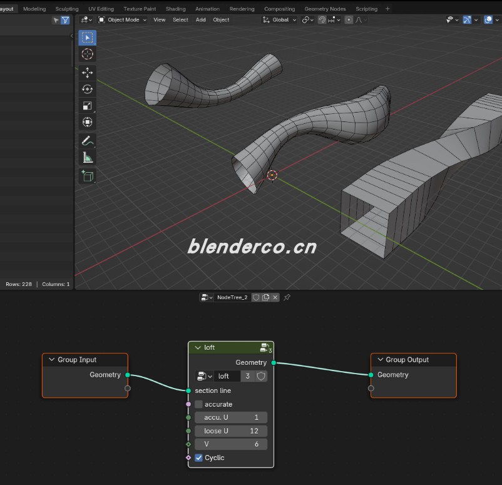The height and width of the screenshot is (485, 502).
Task: Switch to UV Editing workspace
Action: pyautogui.click(x=101, y=9)
